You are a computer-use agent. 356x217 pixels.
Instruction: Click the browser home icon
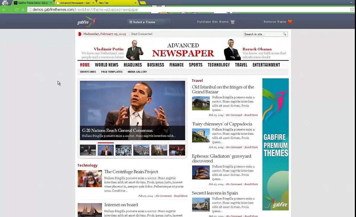click(x=23, y=10)
